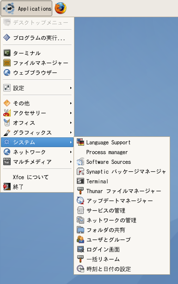Expand the マルチメディア submenu arrow
This screenshot has width=178, height=284.
71,162
